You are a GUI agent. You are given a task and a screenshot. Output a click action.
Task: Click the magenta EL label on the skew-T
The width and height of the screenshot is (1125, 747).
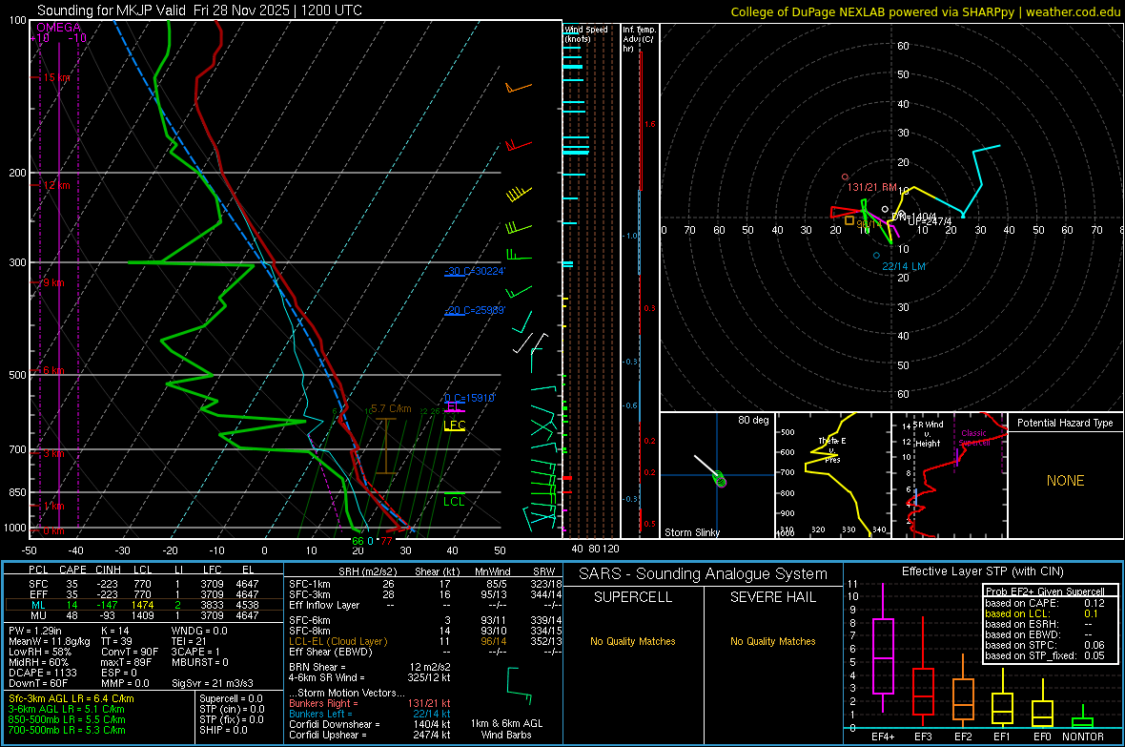pos(453,407)
